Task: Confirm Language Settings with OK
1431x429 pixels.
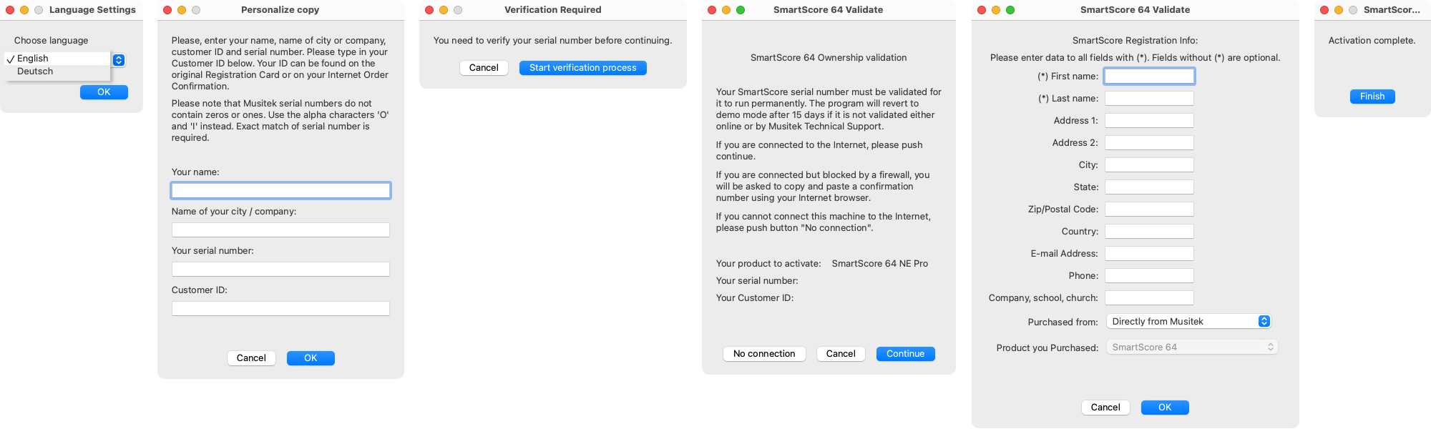Action: pyautogui.click(x=104, y=92)
